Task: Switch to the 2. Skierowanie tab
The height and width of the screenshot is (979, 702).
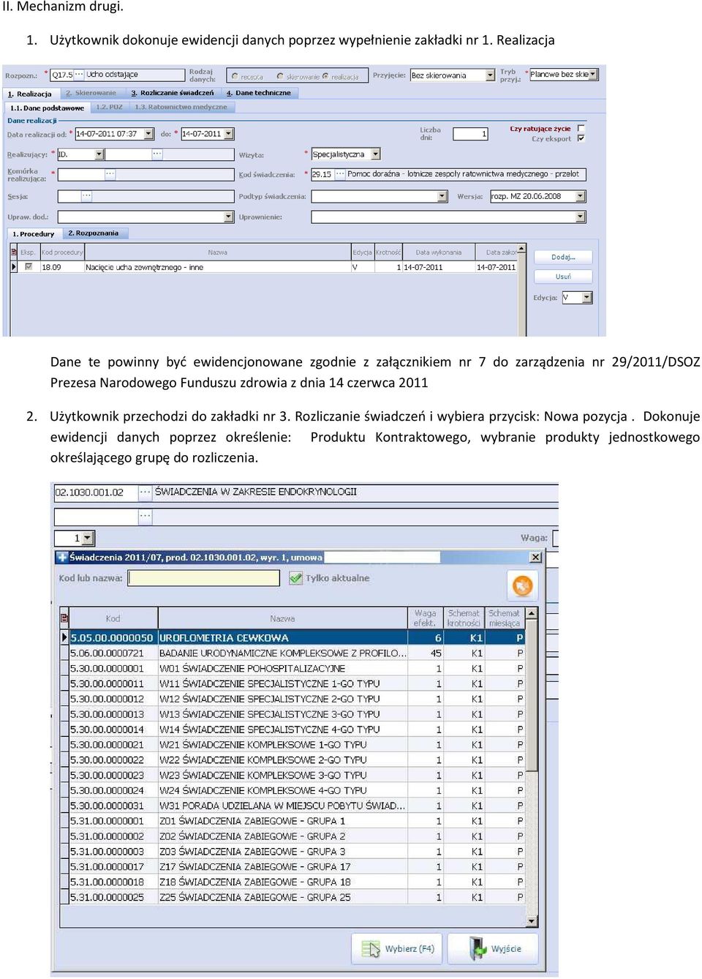Action: pos(91,93)
